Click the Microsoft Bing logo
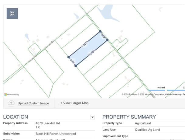Viewport: 185px width, 140px height. 12,94
